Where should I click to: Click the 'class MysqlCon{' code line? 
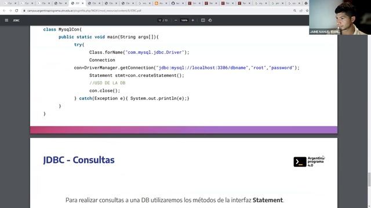63,29
